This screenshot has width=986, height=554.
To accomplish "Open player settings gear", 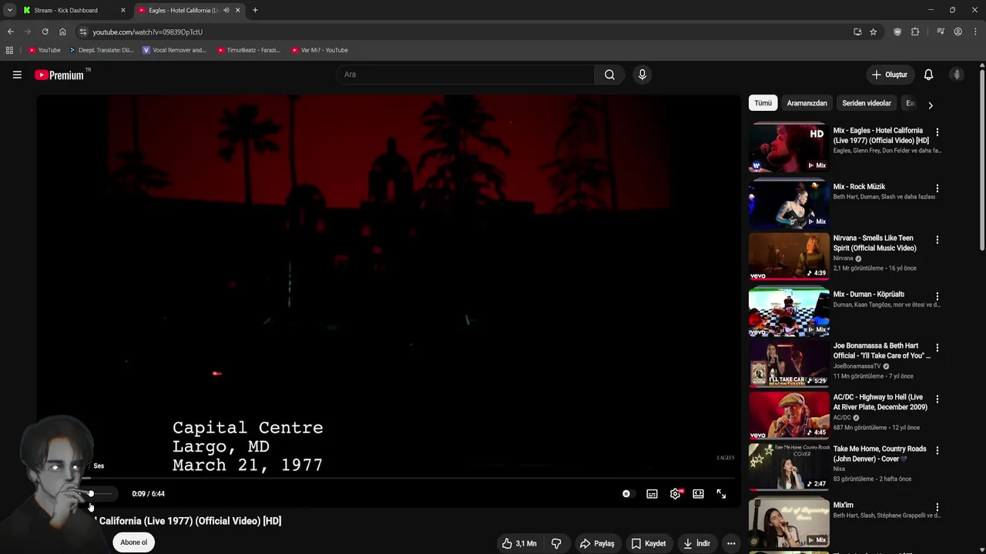I will [x=676, y=494].
